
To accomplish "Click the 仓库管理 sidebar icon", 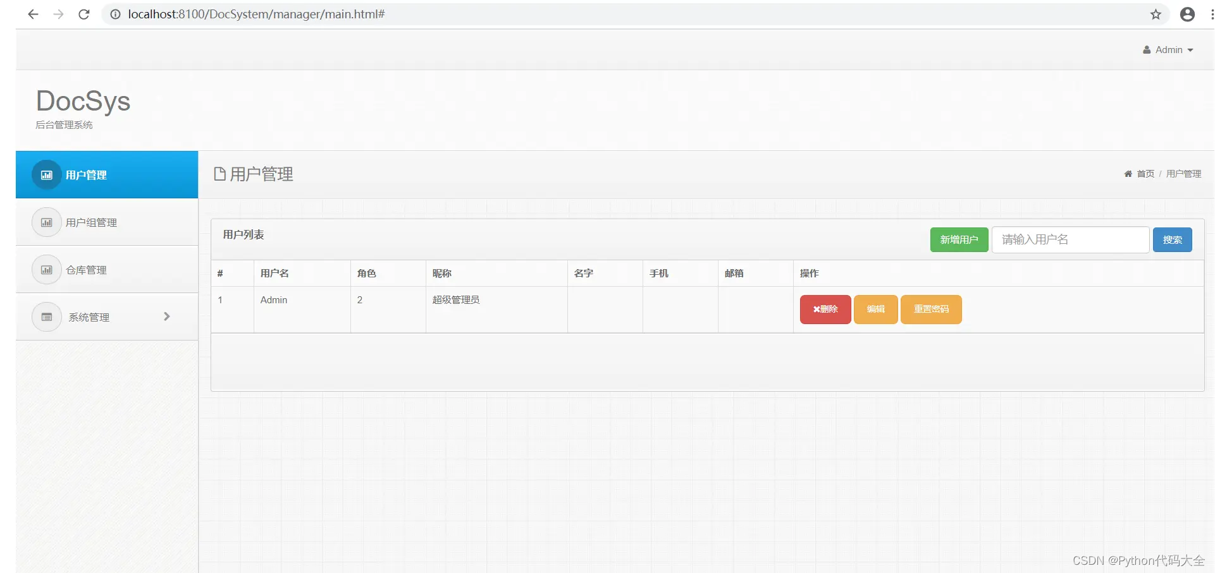I will [x=47, y=270].
